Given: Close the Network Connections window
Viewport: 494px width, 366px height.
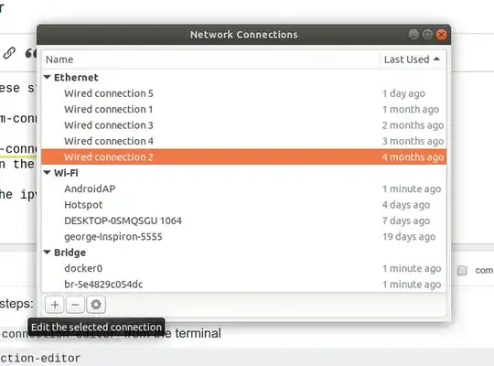Looking at the screenshot, I should click(x=441, y=35).
